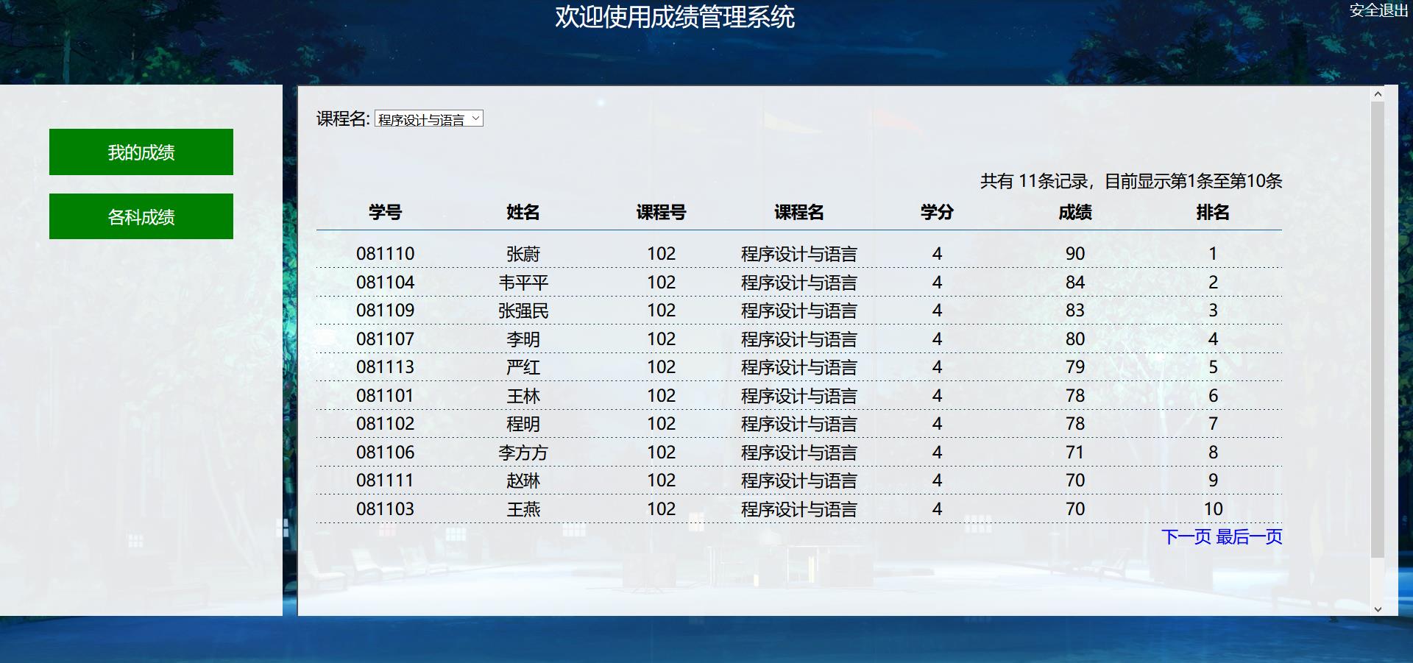Expand the dropdown arrow next to 程序设计与语言

tap(475, 118)
